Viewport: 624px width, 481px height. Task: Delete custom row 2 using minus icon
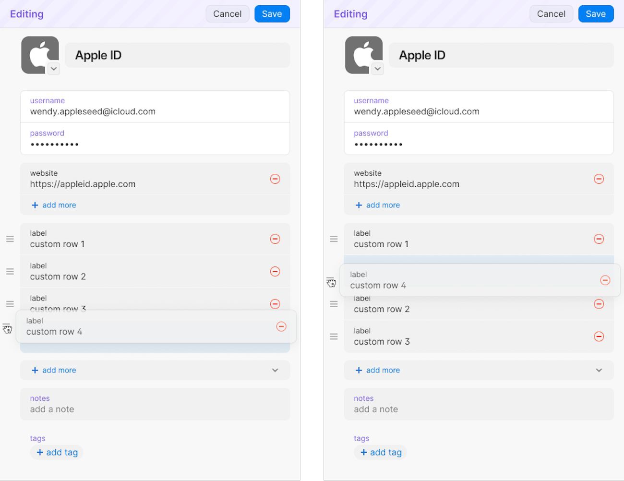click(275, 271)
